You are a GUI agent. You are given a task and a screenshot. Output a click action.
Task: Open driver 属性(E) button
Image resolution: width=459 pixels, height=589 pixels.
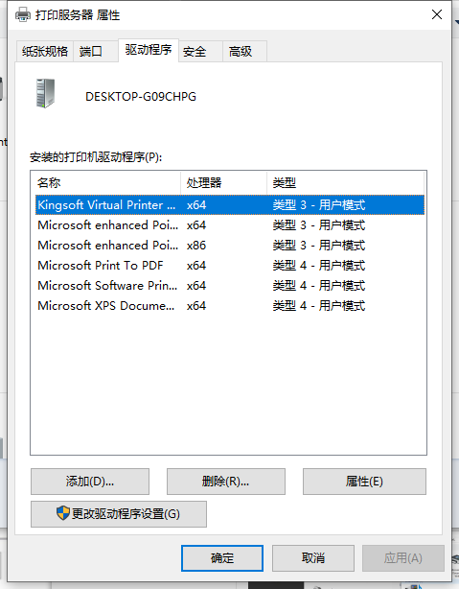click(364, 482)
